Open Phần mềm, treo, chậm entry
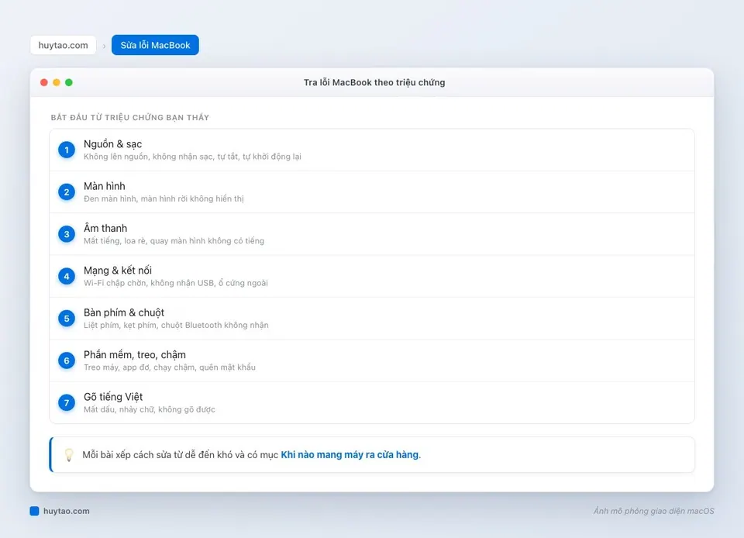Screen dimensions: 744x538 click(372, 360)
